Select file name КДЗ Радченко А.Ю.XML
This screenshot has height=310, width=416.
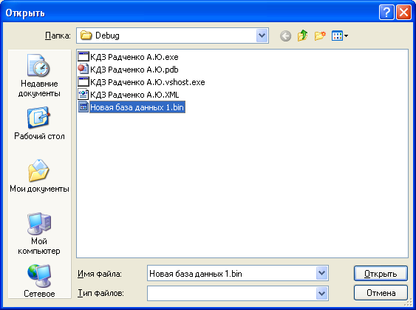pyautogui.click(x=134, y=94)
